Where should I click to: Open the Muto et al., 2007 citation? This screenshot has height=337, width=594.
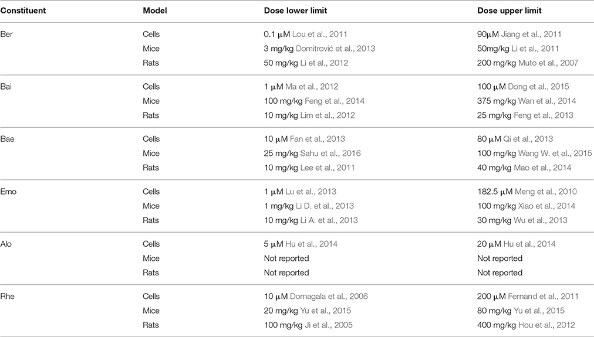pos(548,63)
